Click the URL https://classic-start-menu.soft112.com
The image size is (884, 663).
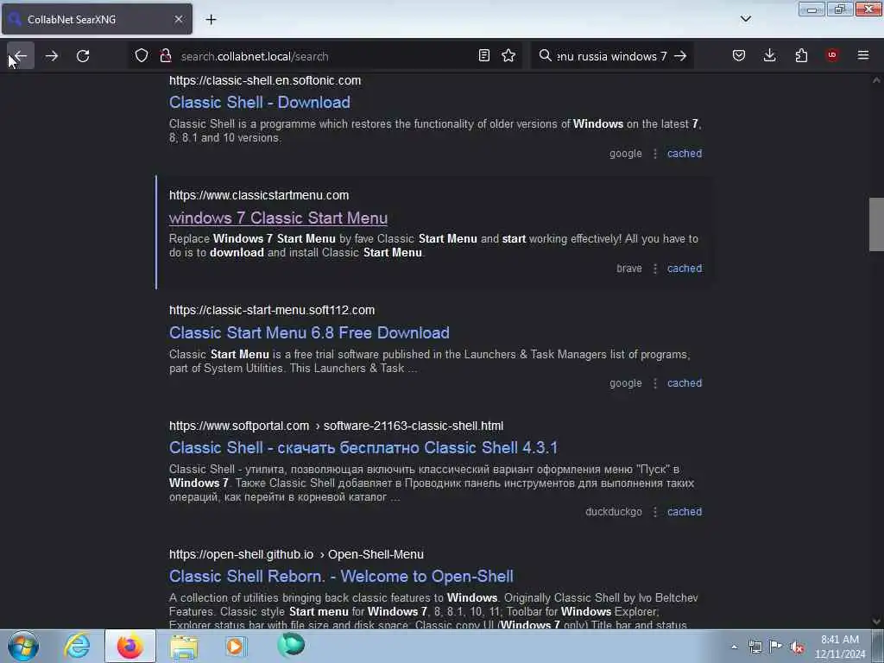pos(272,310)
